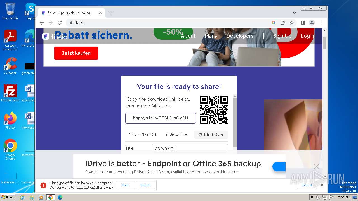Select the Google Chrome desktop icon
Image resolution: width=358 pixels, height=201 pixels.
(x=10, y=150)
